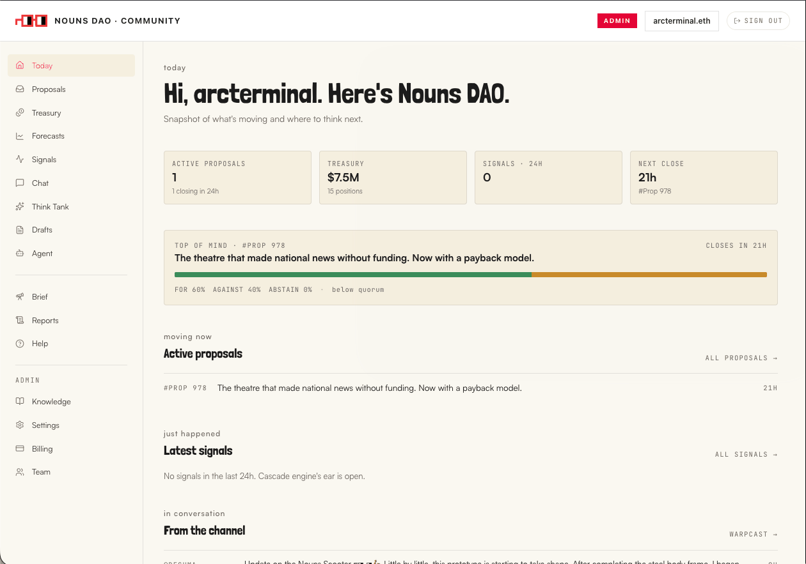The height and width of the screenshot is (564, 806).
Task: Click the orange Against portion of vote bar
Action: click(x=649, y=275)
